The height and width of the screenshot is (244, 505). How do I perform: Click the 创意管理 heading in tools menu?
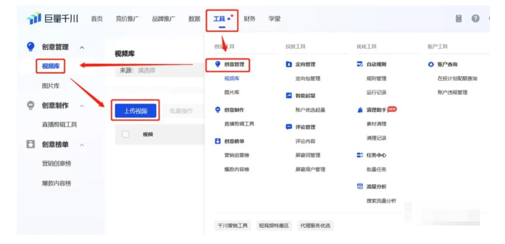tap(234, 64)
